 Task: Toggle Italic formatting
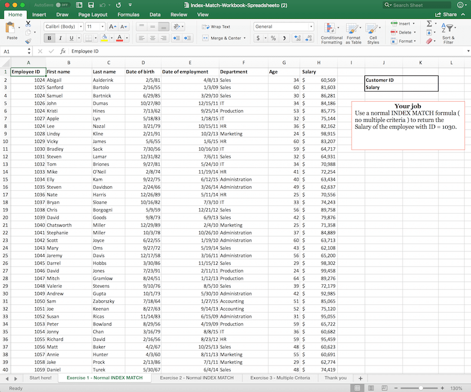point(59,37)
